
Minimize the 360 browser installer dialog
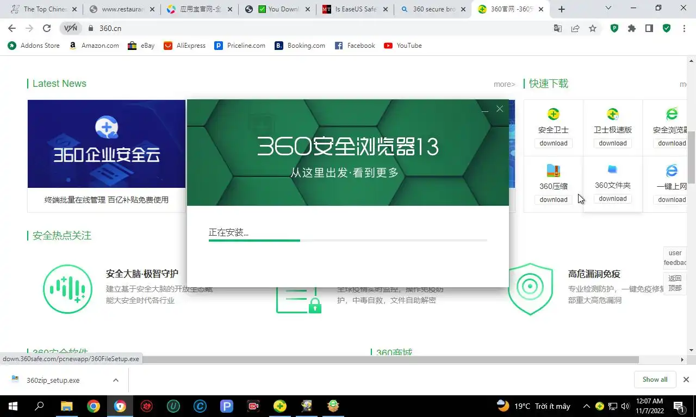click(484, 109)
